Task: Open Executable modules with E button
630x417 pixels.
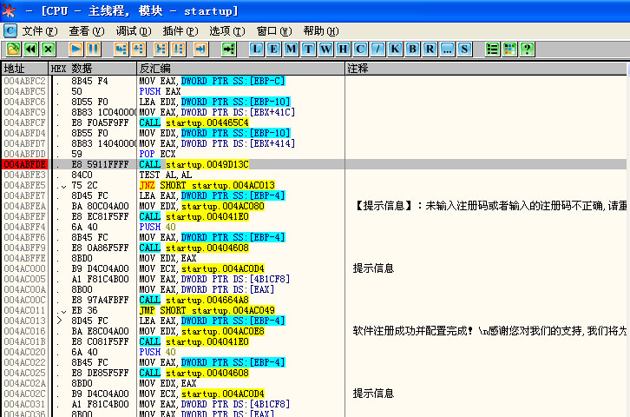Action: 273,49
